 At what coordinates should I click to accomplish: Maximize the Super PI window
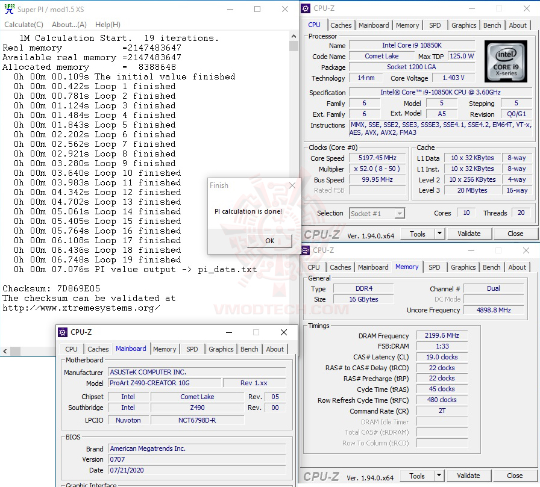pos(257,9)
